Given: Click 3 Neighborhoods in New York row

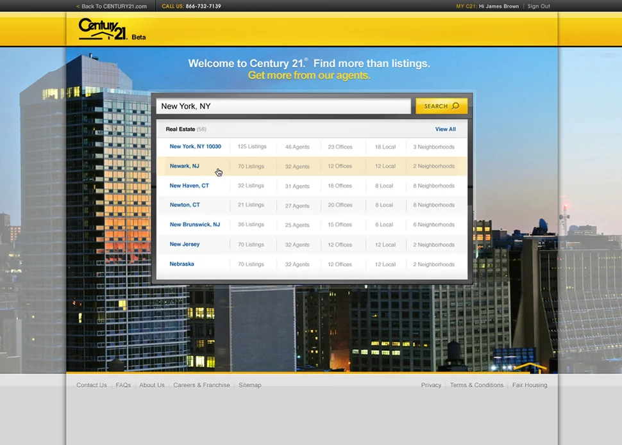Looking at the screenshot, I should click(433, 147).
